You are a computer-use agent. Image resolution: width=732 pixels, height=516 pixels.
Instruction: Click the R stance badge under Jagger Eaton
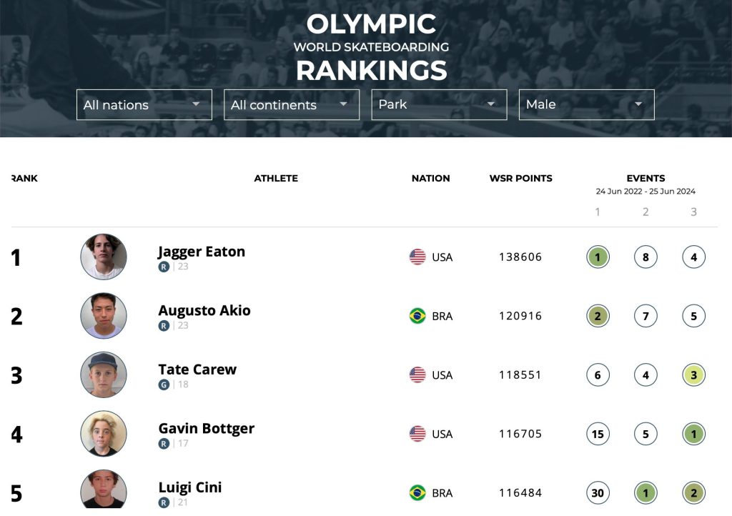click(164, 267)
